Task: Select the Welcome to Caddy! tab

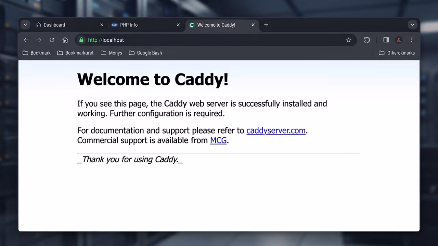Action: pyautogui.click(x=222, y=25)
